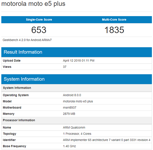Click the Processor Information subheader
153x150 pixels.
tap(77, 120)
